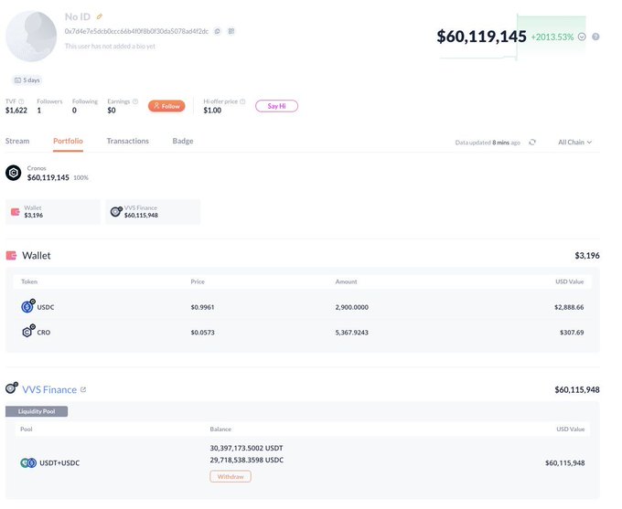Click USDC USD value $2,888.66
The image size is (622, 509).
point(569,307)
